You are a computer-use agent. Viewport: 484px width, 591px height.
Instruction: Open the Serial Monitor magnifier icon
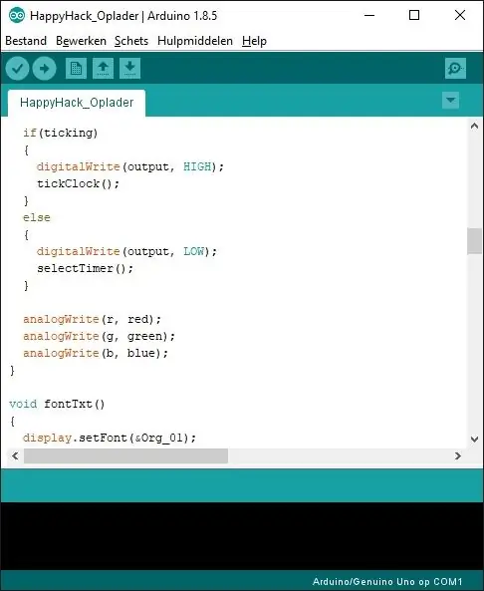tap(455, 68)
